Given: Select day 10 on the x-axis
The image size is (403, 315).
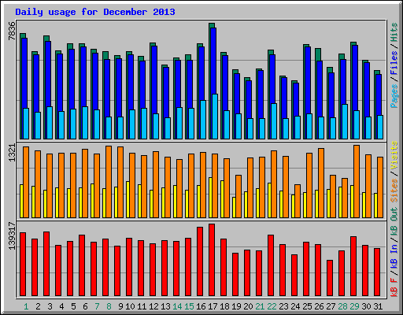Looking at the screenshot, I should tap(130, 306).
